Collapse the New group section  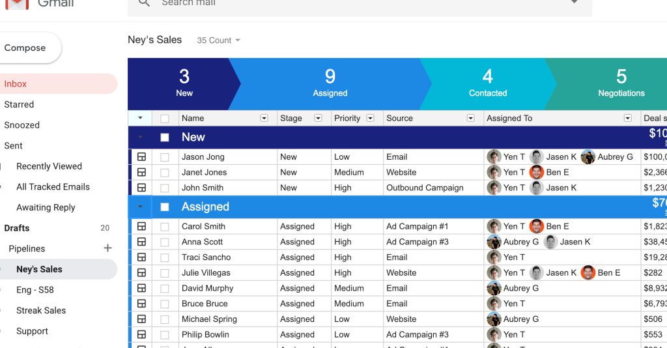pos(140,138)
